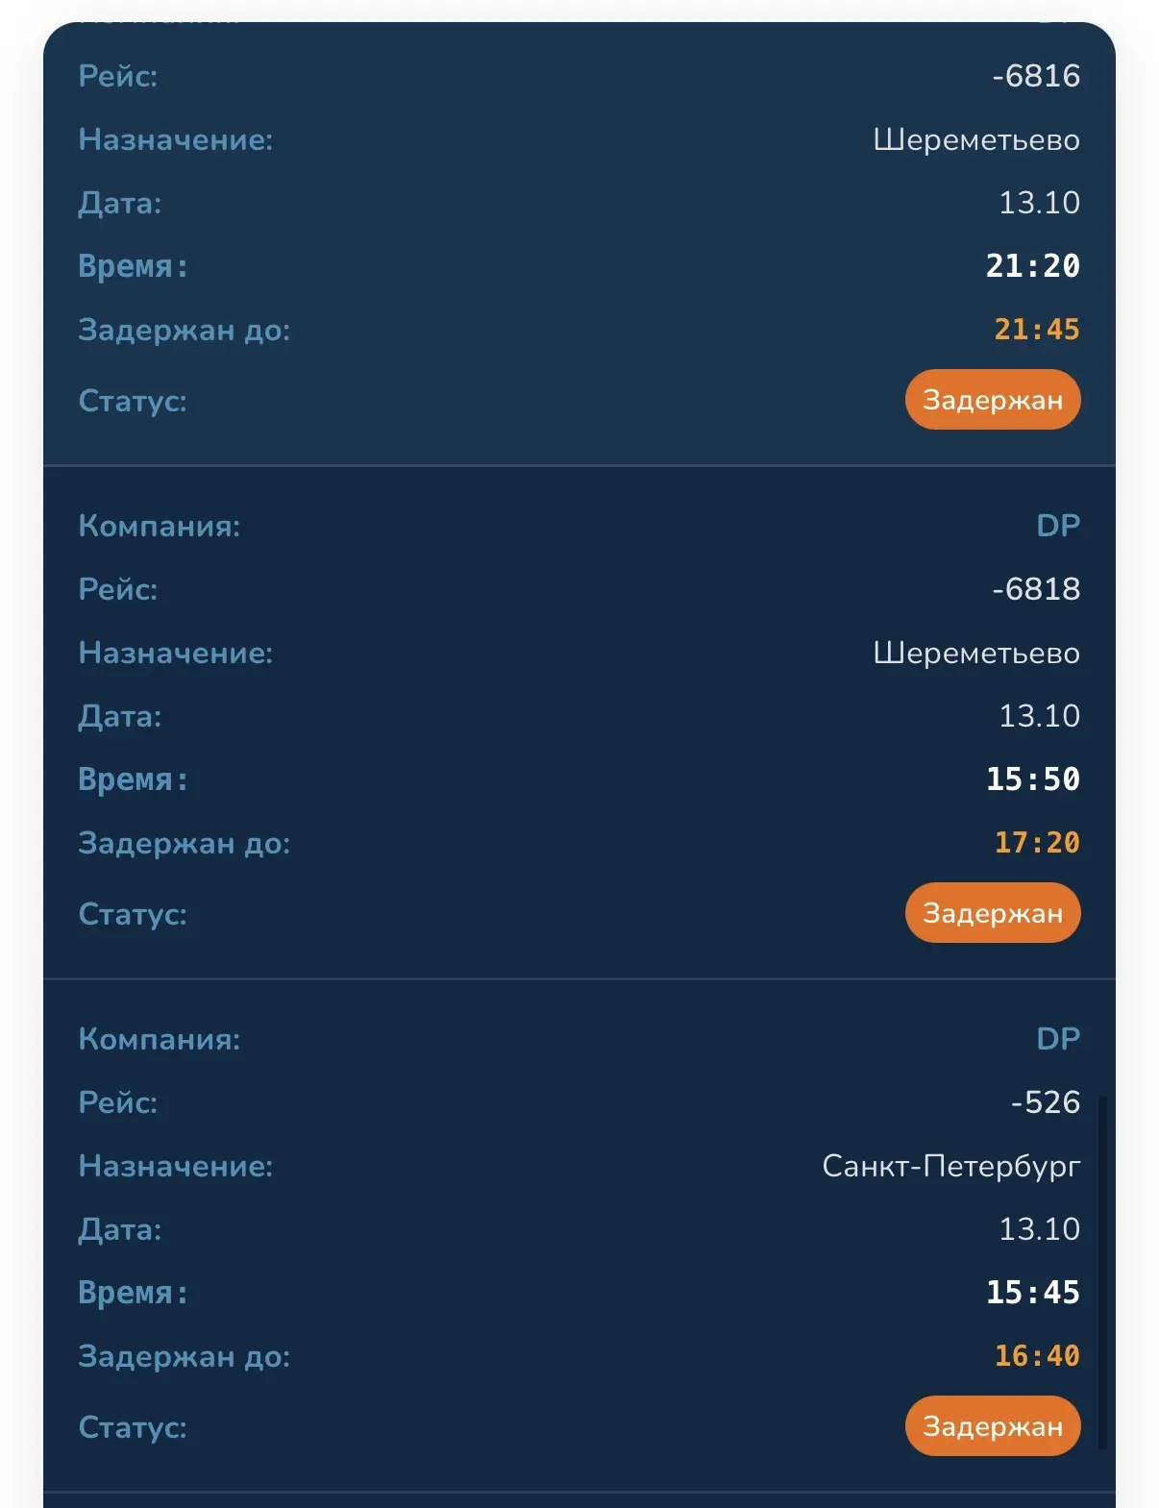Image resolution: width=1159 pixels, height=1508 pixels.
Task: Click the DP company code above flight -526
Action: [1058, 1039]
